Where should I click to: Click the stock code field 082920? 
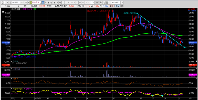click(x=16, y=3)
